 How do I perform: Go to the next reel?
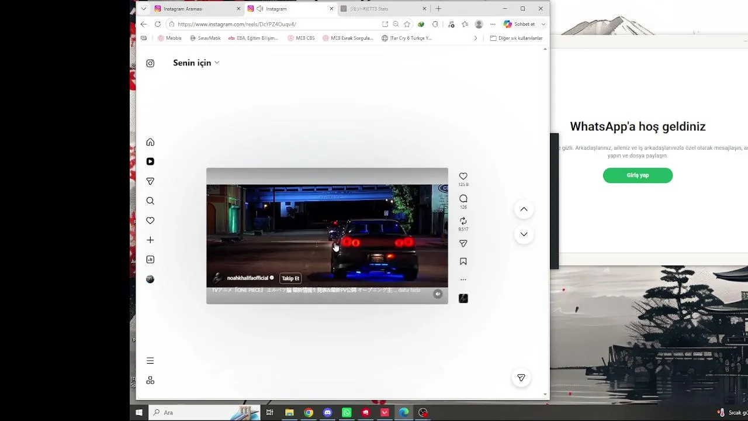pos(524,234)
